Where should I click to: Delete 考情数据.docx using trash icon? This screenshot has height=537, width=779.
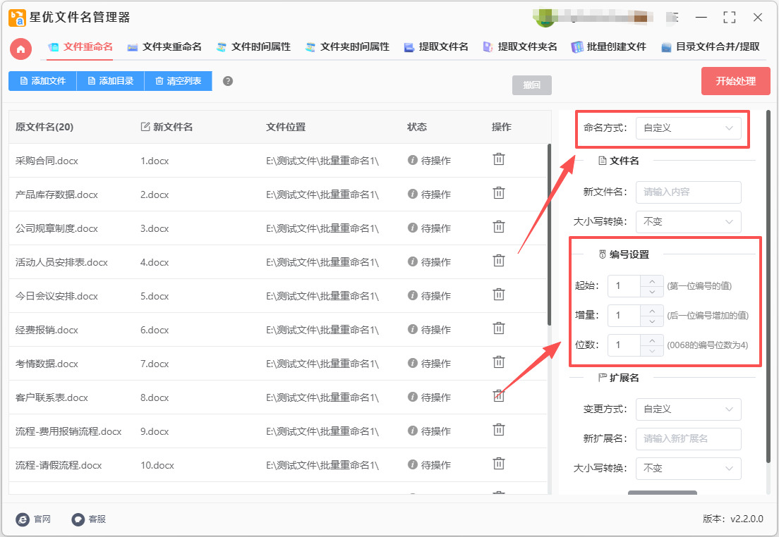pyautogui.click(x=498, y=362)
